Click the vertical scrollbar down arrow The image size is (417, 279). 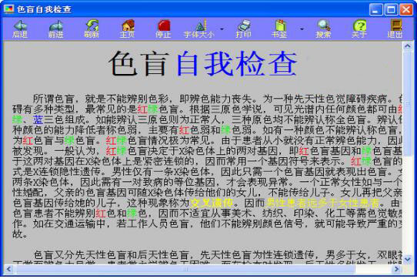click(408, 259)
